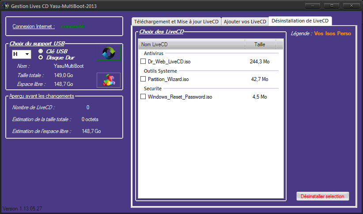Click the Windows_Reset_Password.iso file name
This screenshot has width=363, height=214.
click(180, 97)
